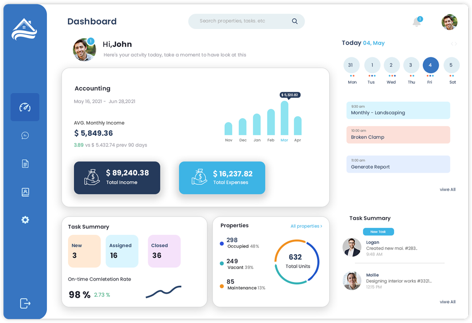Click John's profile avatar top right
Image resolution: width=472 pixels, height=323 pixels.
tap(449, 21)
